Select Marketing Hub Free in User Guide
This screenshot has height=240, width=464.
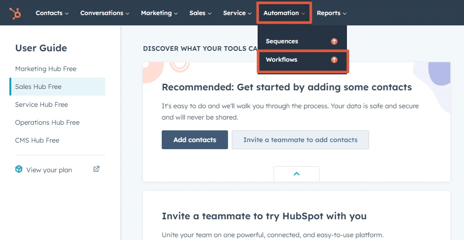(x=46, y=69)
